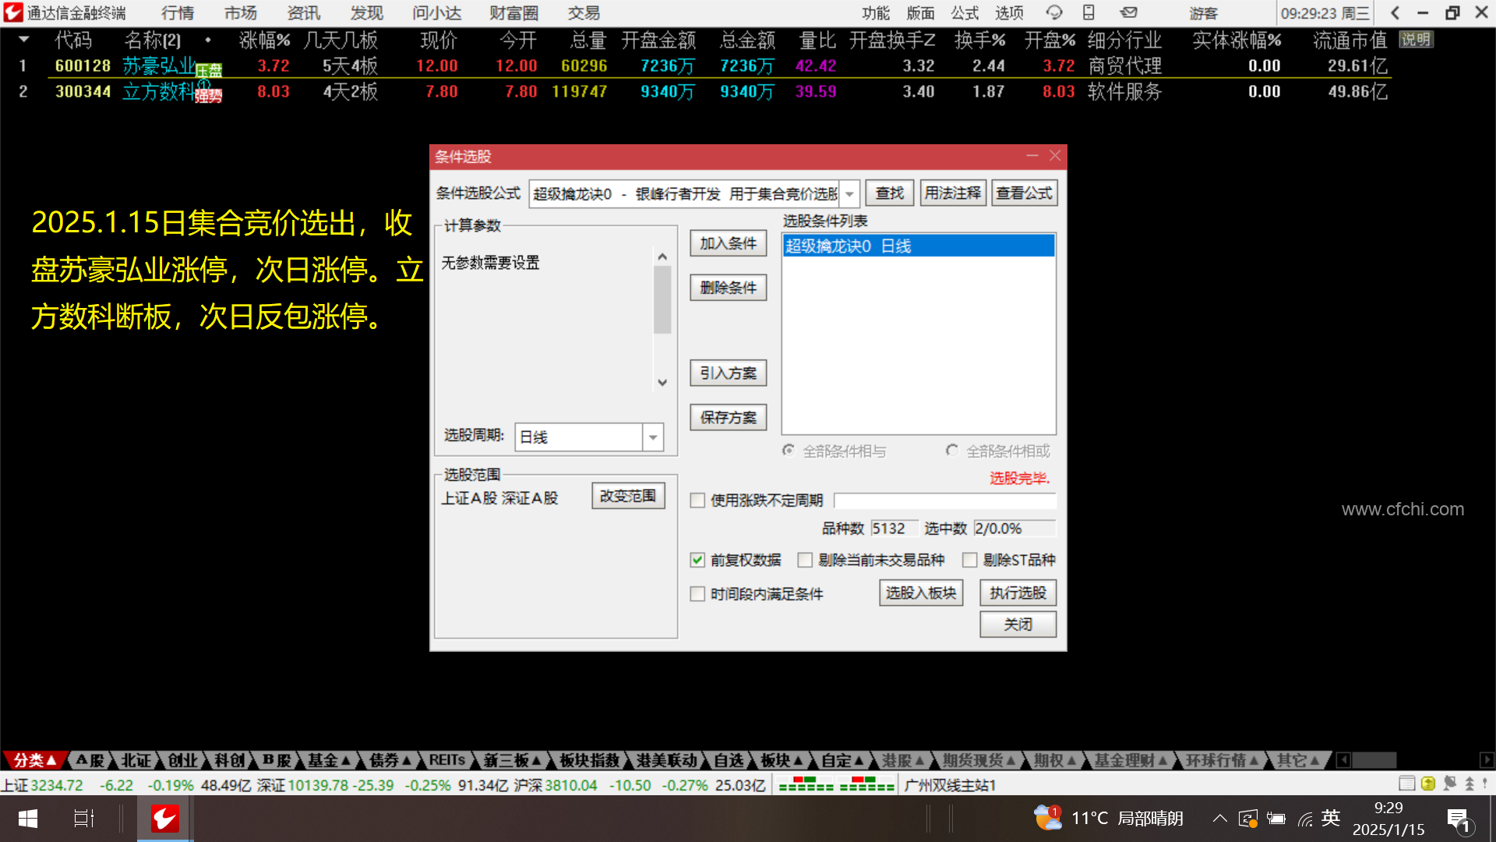This screenshot has width=1496, height=842.
Task: Check 使用涨跌不定周期 option
Action: click(x=697, y=501)
